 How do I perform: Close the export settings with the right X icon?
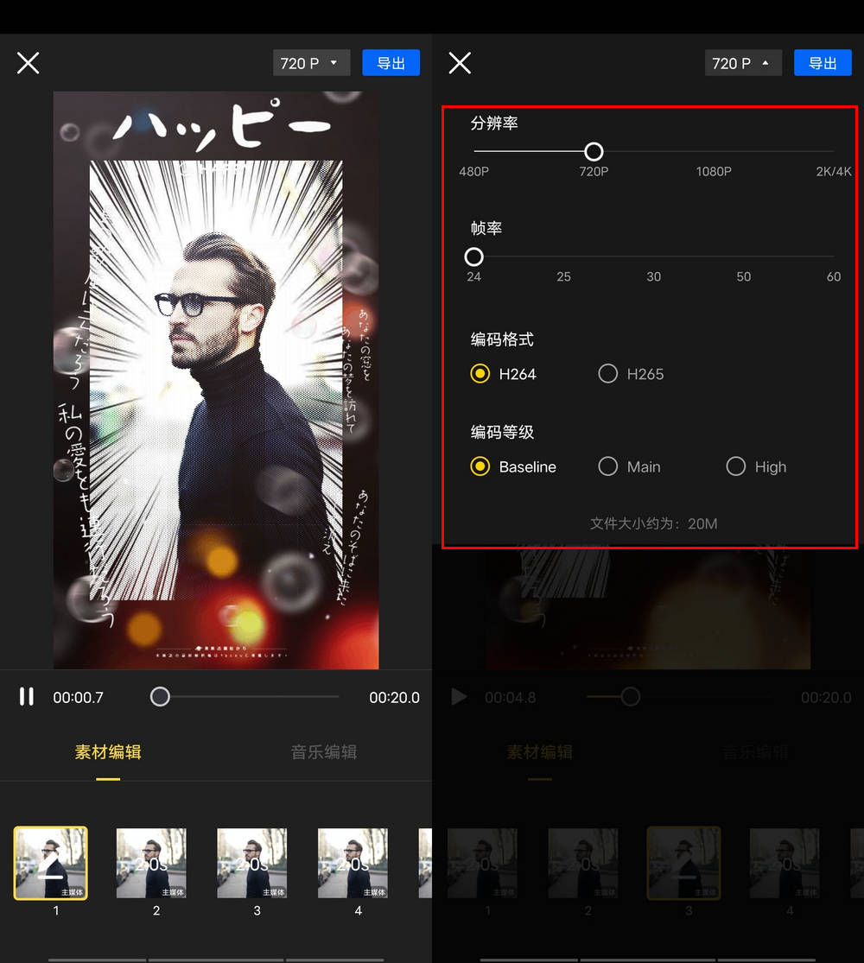click(461, 63)
